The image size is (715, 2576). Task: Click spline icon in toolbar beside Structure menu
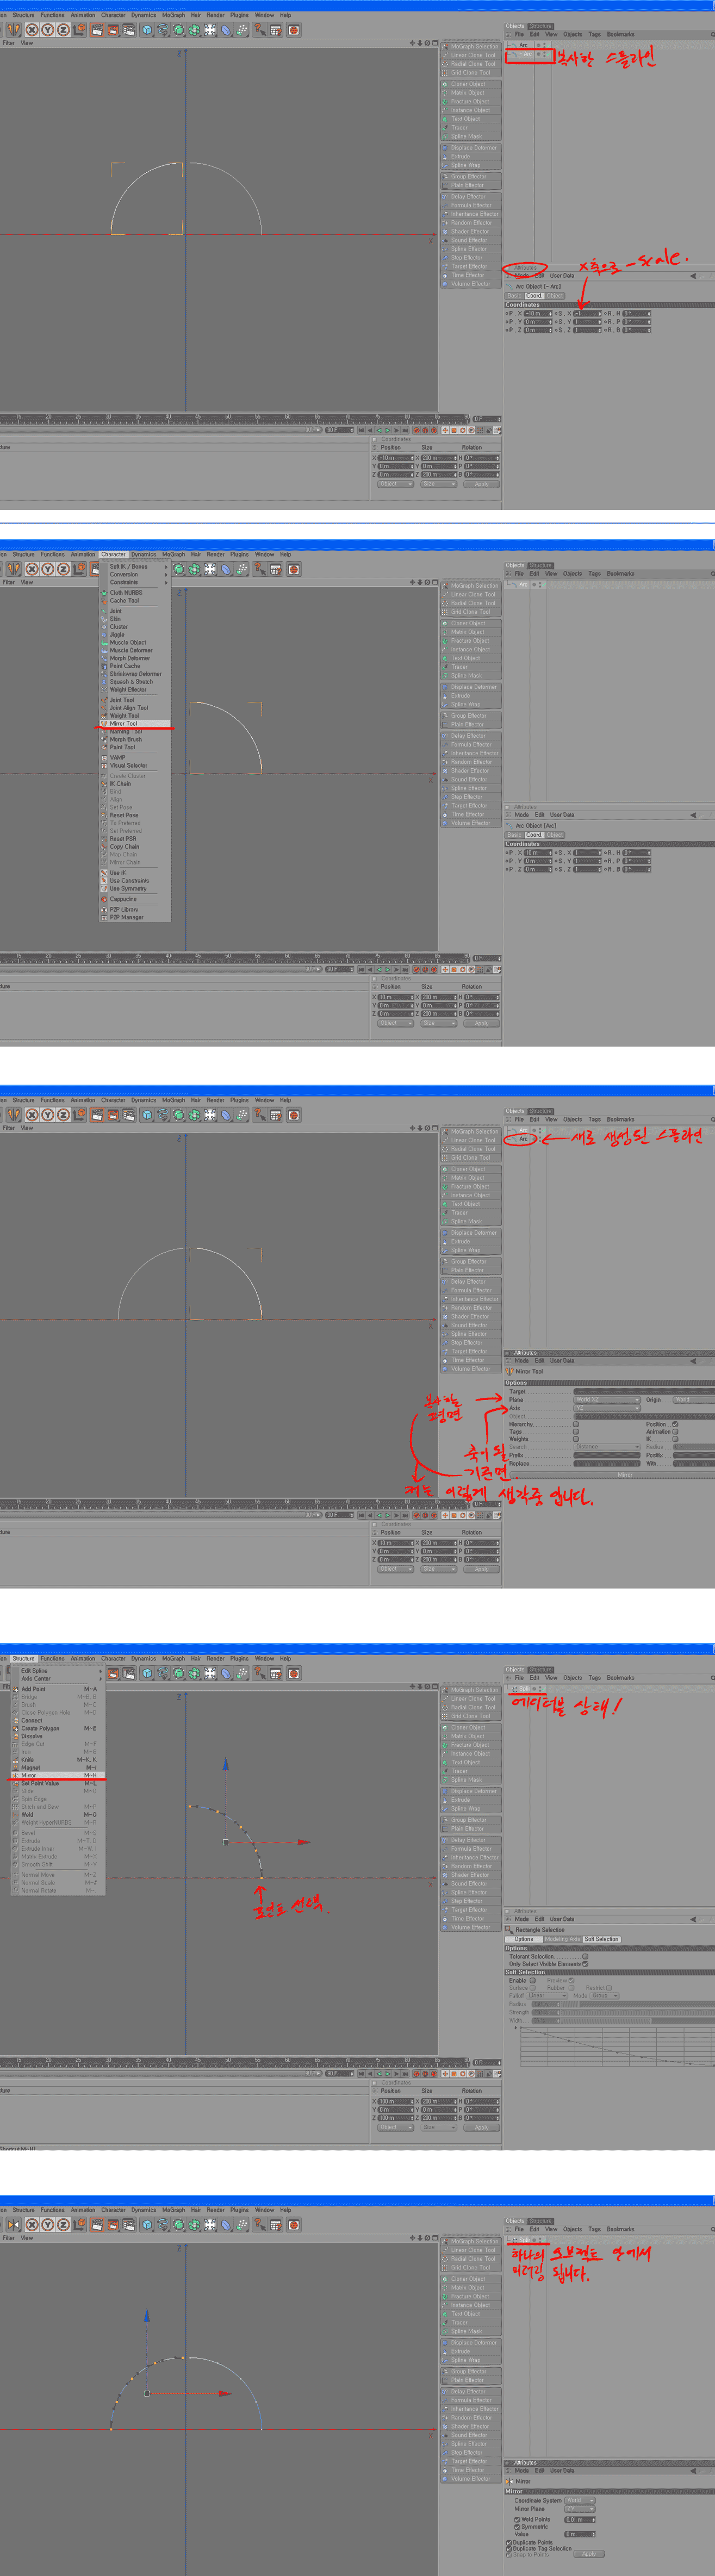[x=163, y=1673]
